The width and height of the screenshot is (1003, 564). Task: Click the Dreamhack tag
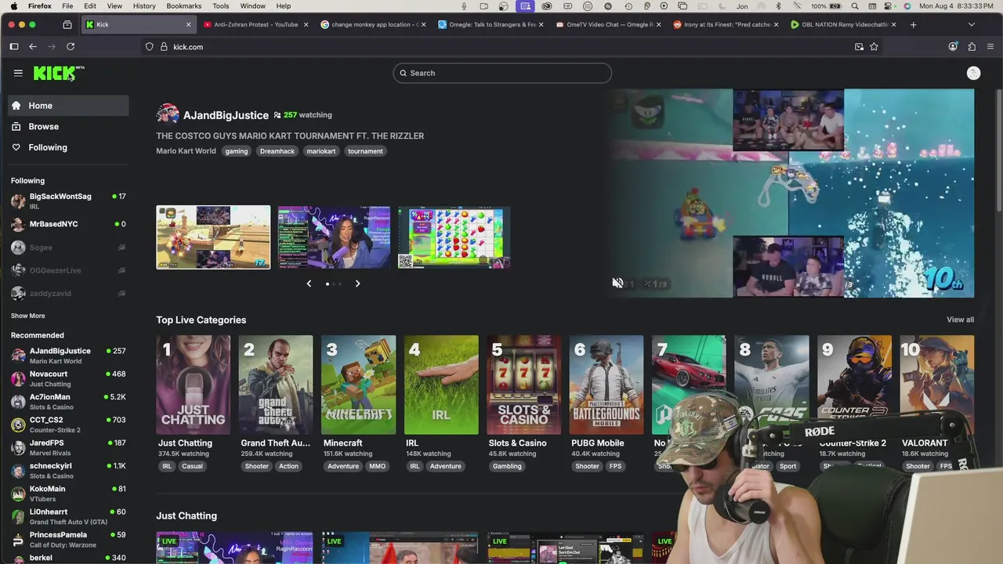pyautogui.click(x=277, y=151)
